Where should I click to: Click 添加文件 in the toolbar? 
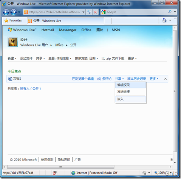pos(26,59)
